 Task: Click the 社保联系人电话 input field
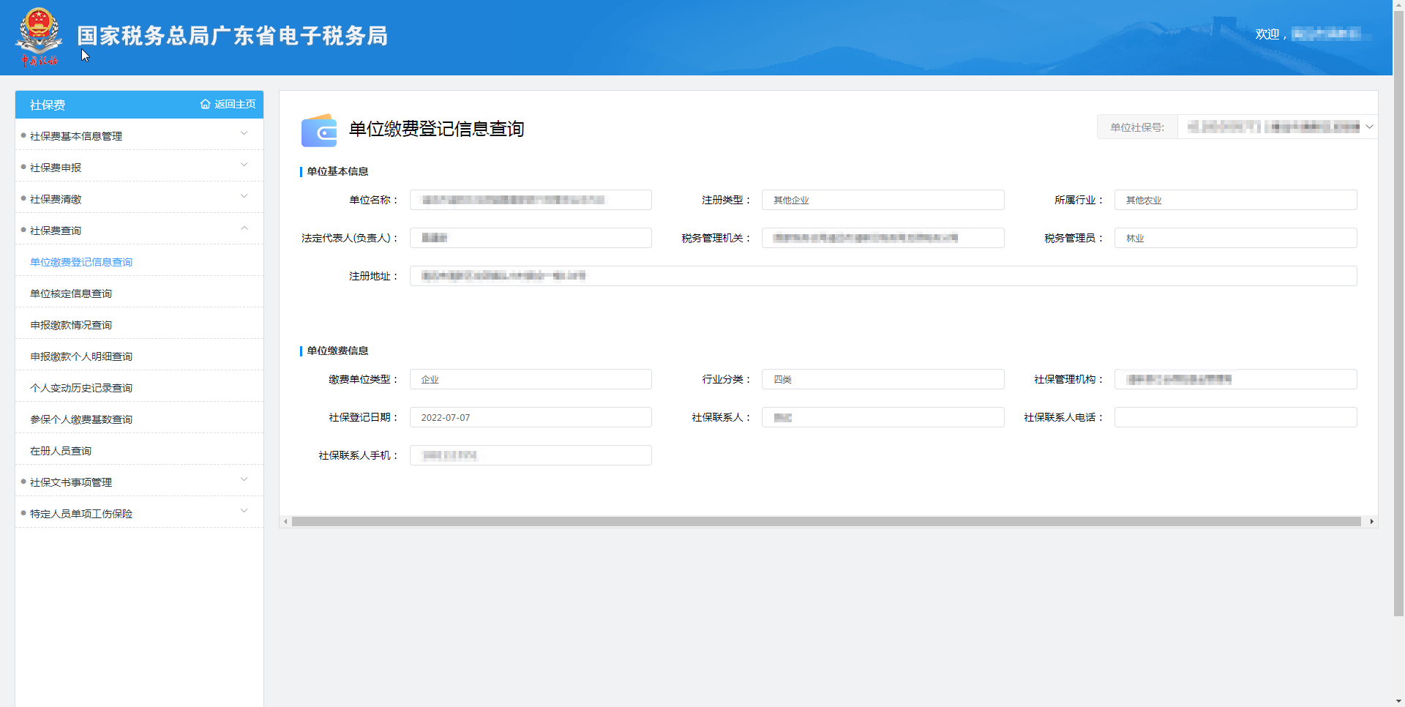pos(1235,417)
